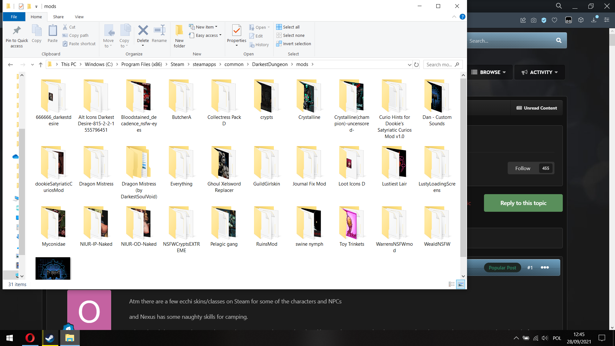Open the BROWSE forum menu
The width and height of the screenshot is (615, 346).
pyautogui.click(x=489, y=72)
